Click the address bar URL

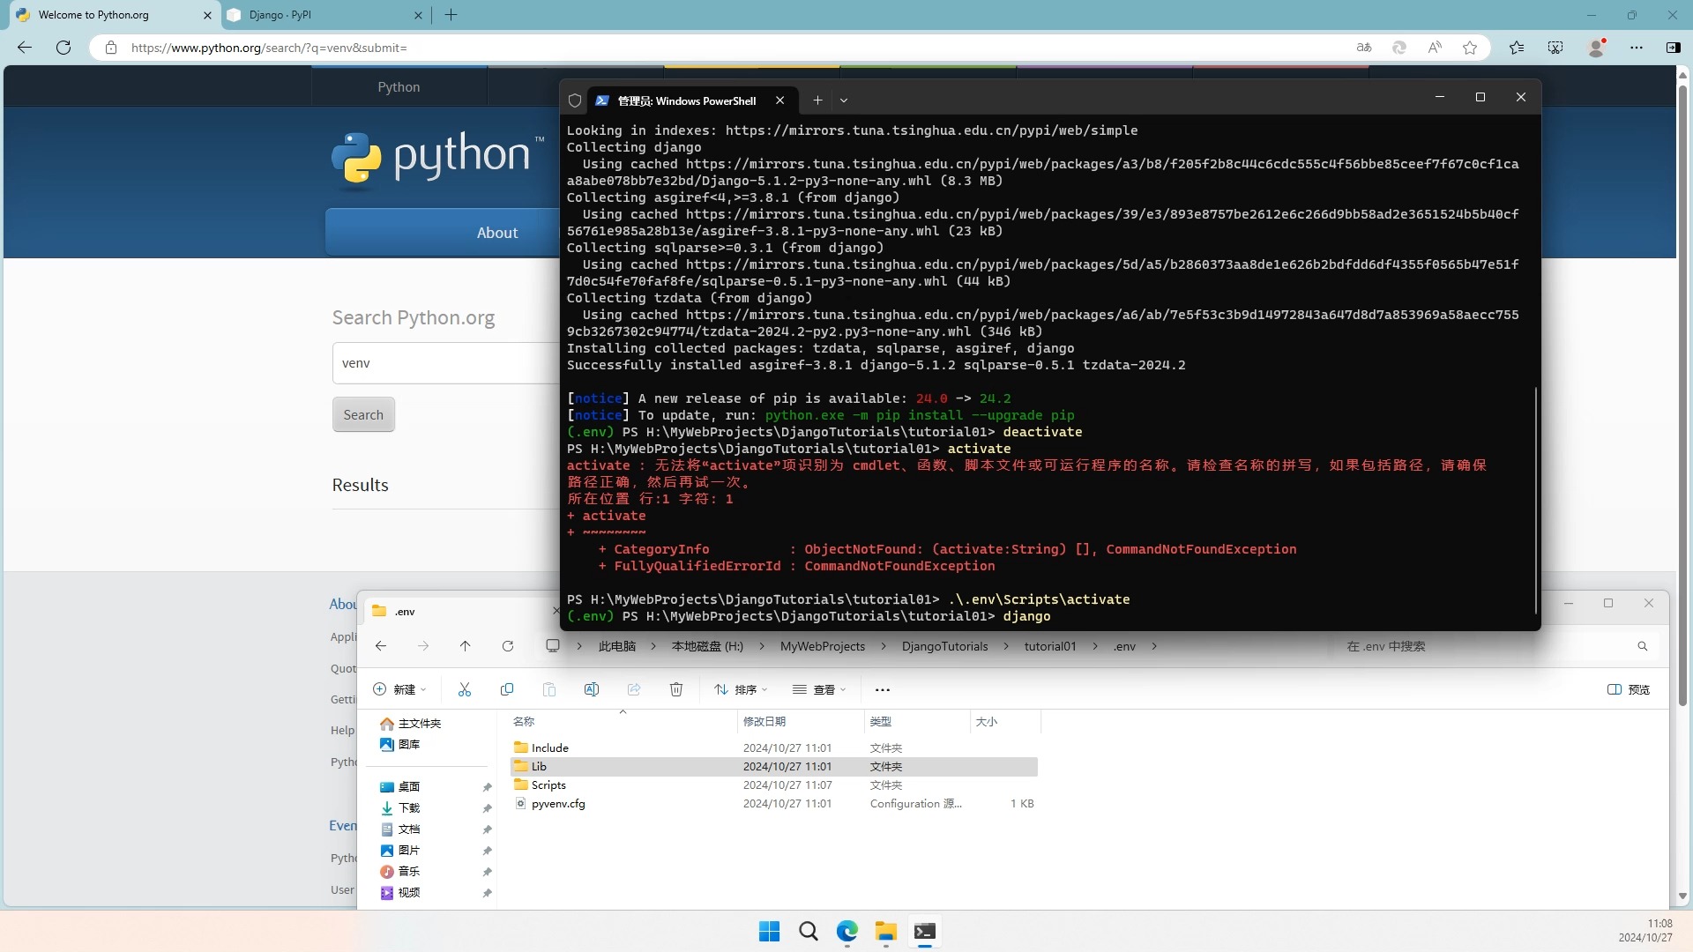click(269, 48)
